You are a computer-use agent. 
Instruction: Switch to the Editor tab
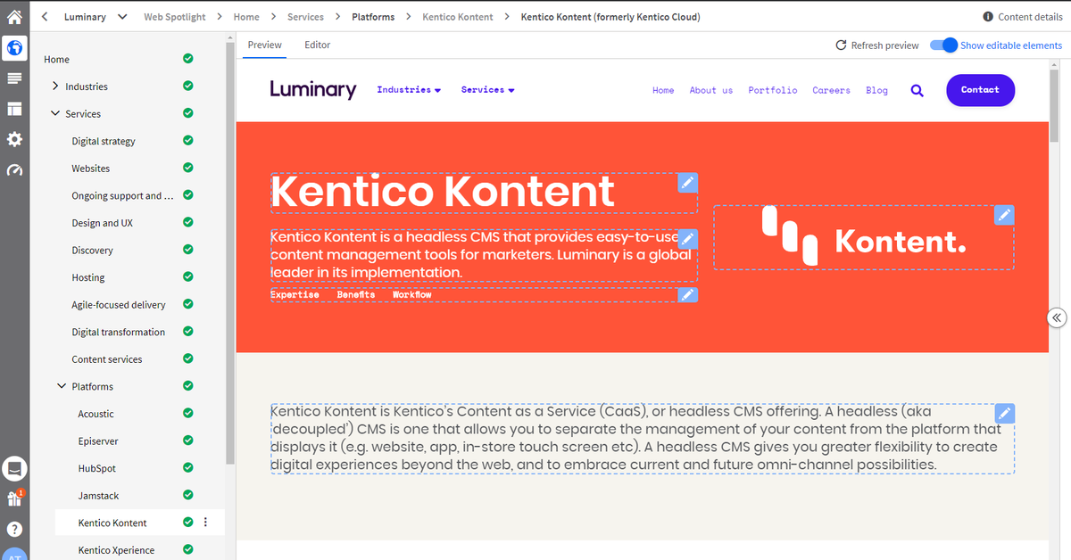pyautogui.click(x=317, y=45)
